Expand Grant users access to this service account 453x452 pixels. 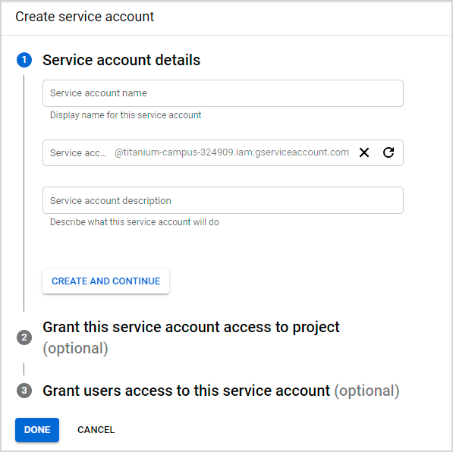tap(221, 391)
